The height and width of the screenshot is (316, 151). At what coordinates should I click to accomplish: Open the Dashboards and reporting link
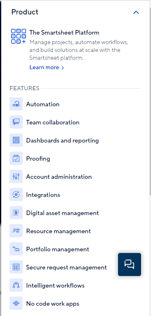[62, 140]
